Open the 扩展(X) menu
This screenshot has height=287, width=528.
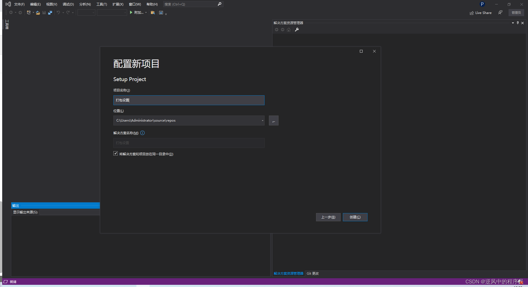pos(118,4)
